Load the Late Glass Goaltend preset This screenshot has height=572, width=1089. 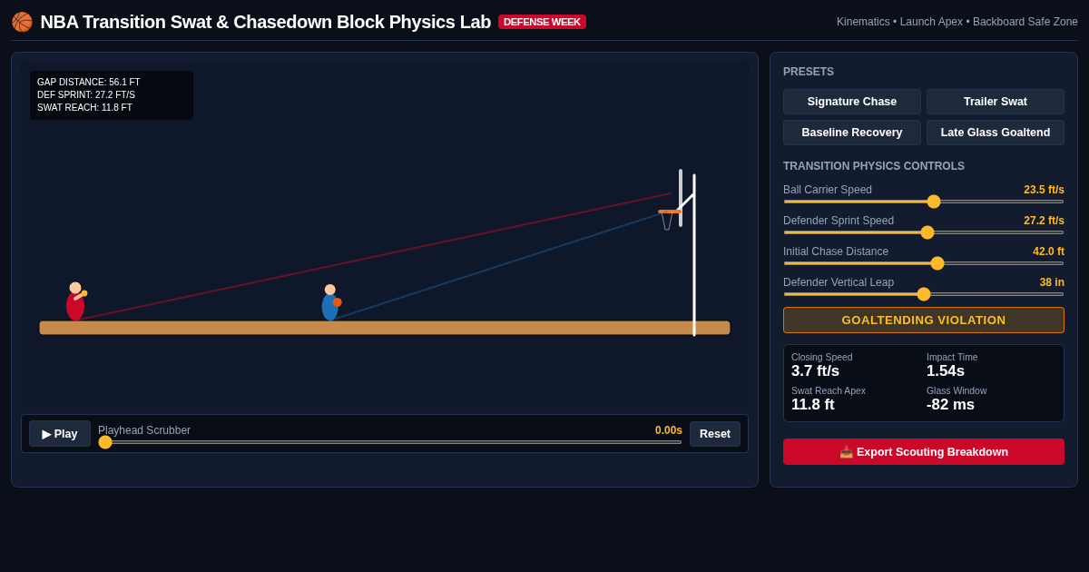996,133
